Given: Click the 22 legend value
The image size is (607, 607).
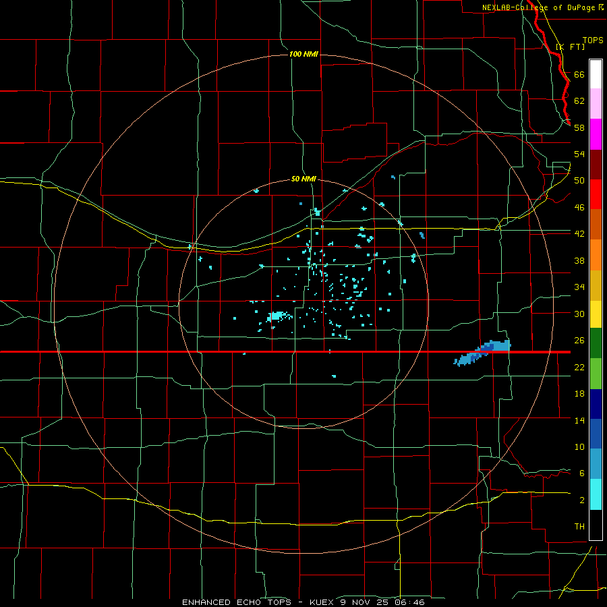Looking at the screenshot, I should pos(579,367).
